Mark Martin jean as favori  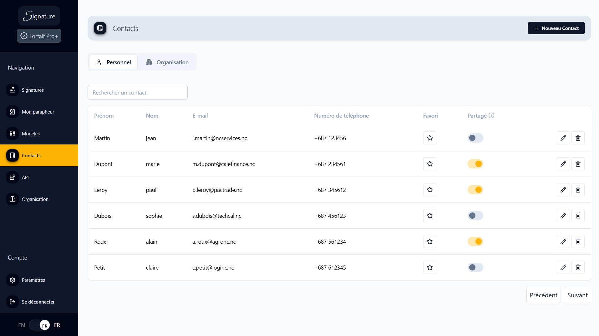(429, 138)
